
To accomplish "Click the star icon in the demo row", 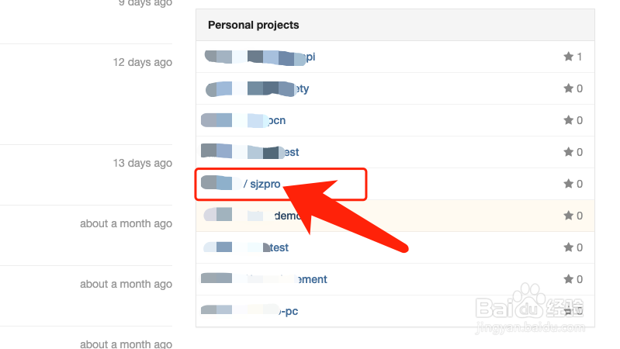I will [568, 216].
